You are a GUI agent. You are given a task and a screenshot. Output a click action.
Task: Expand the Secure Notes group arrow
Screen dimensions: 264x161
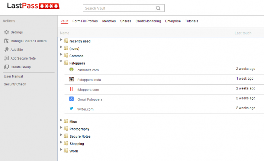61,135
